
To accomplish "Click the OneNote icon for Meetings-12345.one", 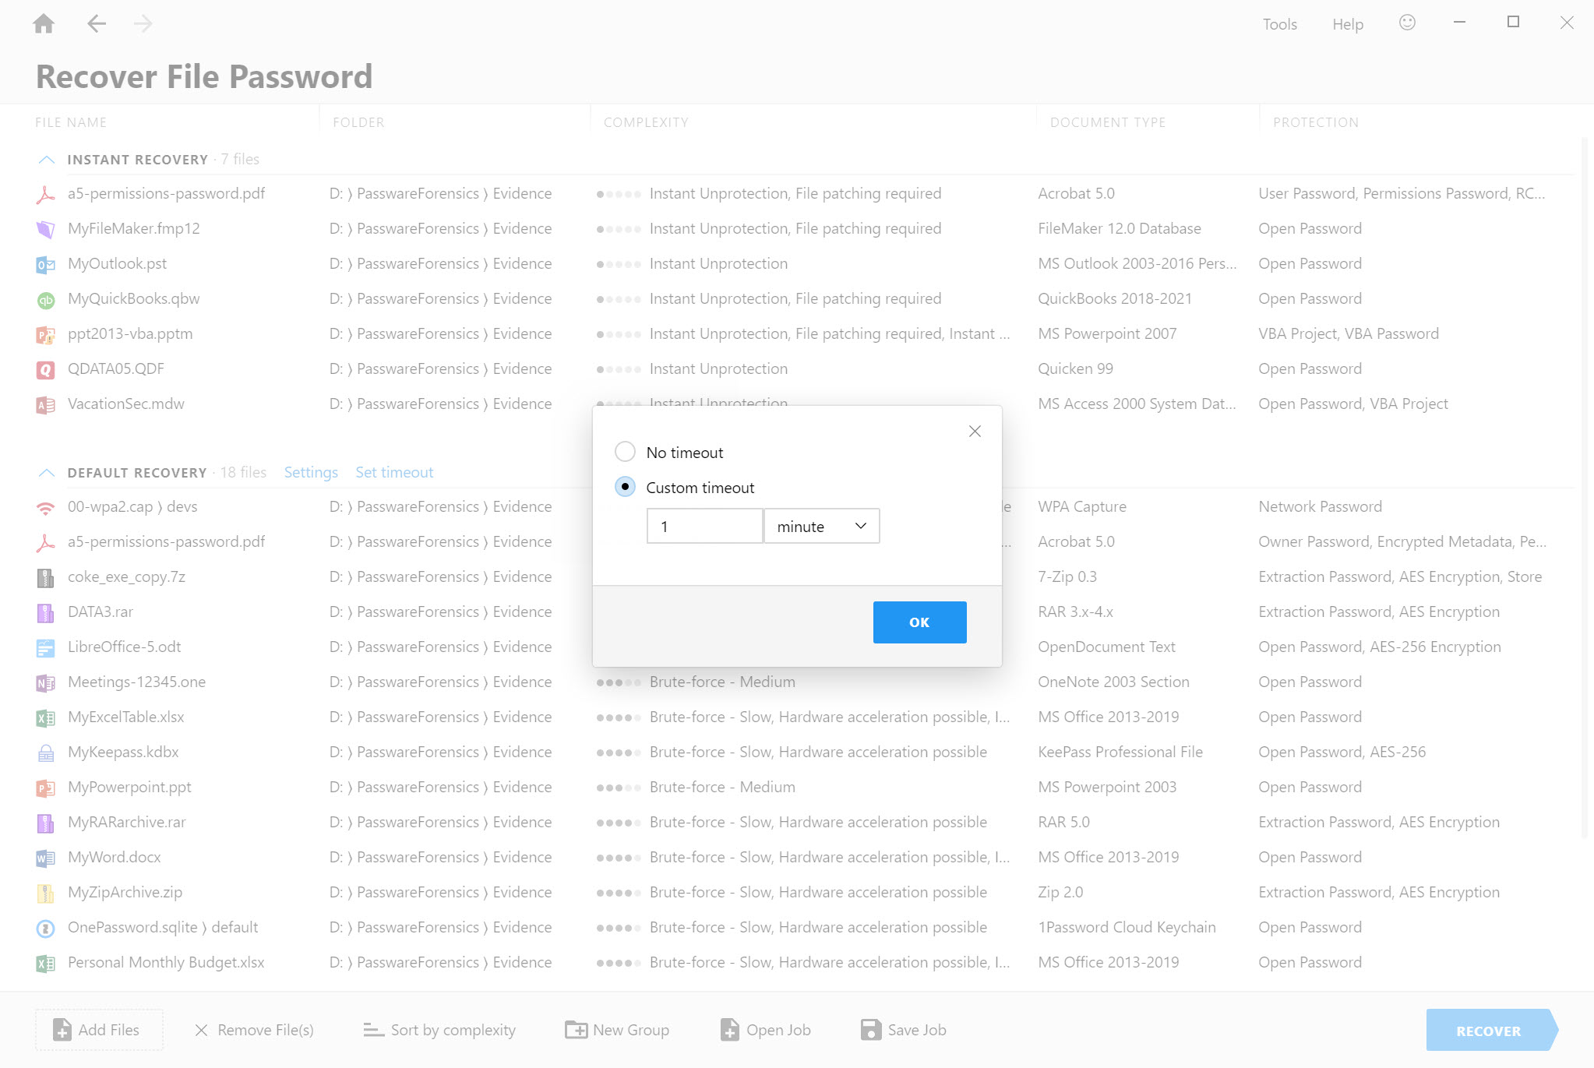I will [45, 682].
